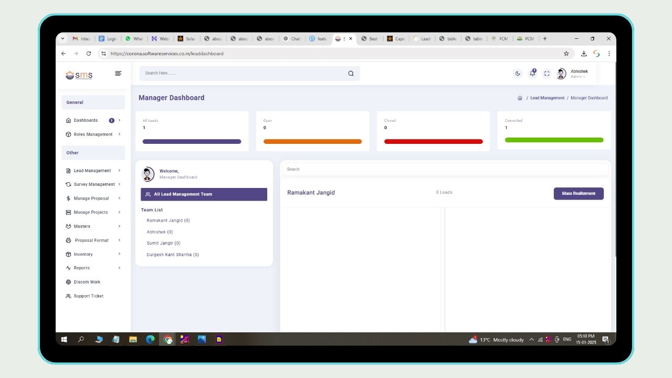This screenshot has width=672, height=378.
Task: Open the notifications bell icon
Action: (x=532, y=73)
